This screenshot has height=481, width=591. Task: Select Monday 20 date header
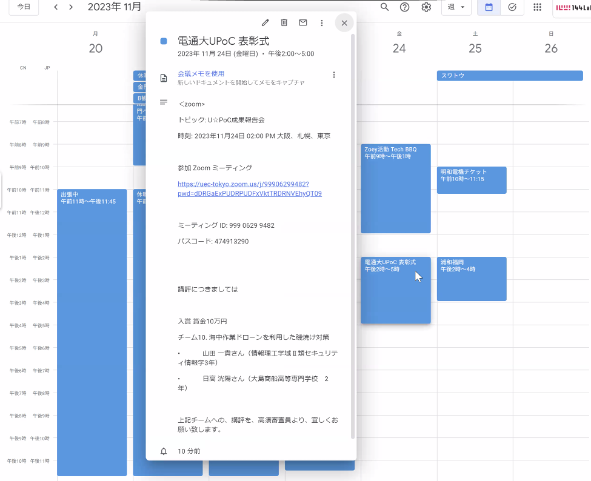point(95,48)
